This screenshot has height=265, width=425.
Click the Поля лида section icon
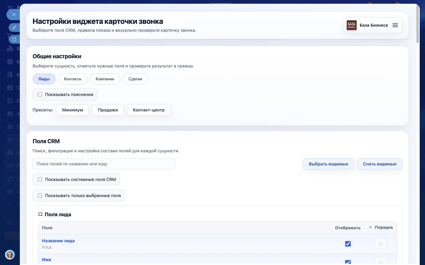coord(40,214)
